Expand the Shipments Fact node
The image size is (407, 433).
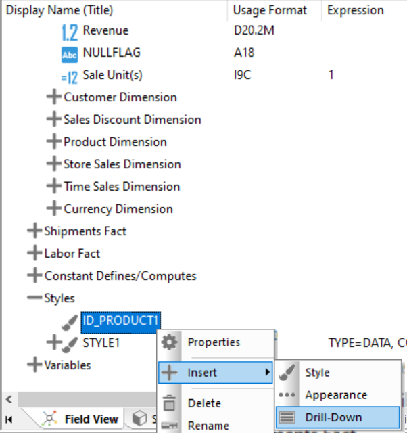click(x=34, y=231)
